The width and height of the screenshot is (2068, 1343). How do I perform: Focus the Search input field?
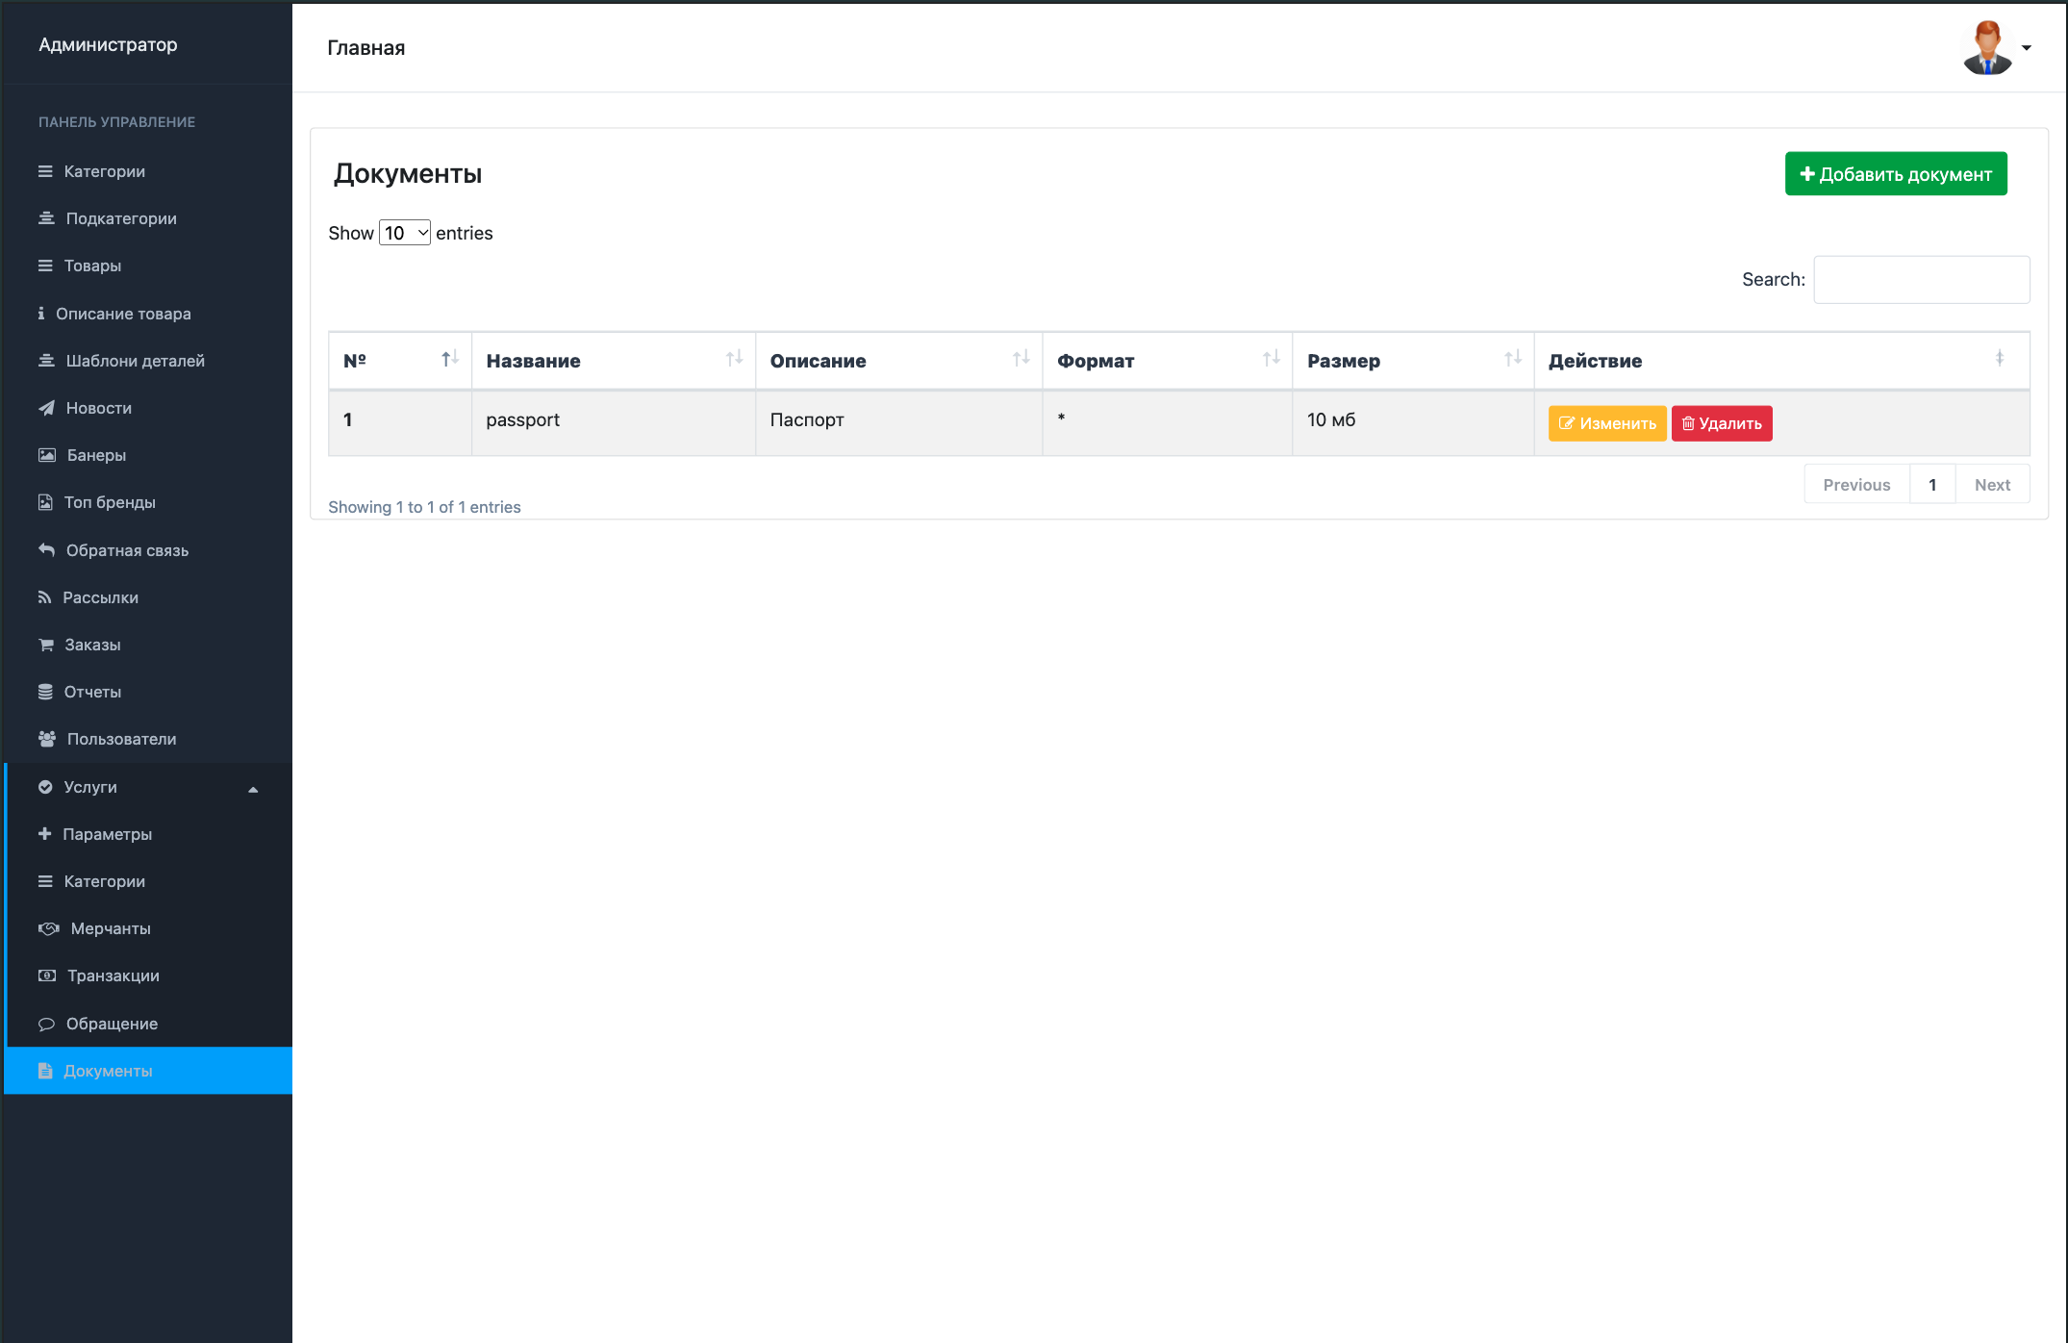coord(1922,280)
